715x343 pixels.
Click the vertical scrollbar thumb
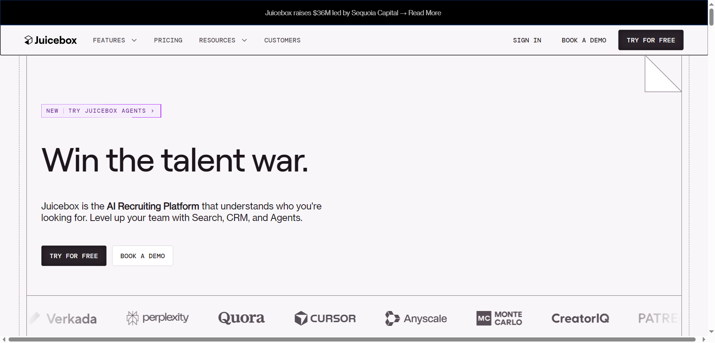coord(711,17)
